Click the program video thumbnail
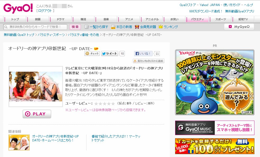This screenshot has height=157, width=260. (x=36, y=87)
